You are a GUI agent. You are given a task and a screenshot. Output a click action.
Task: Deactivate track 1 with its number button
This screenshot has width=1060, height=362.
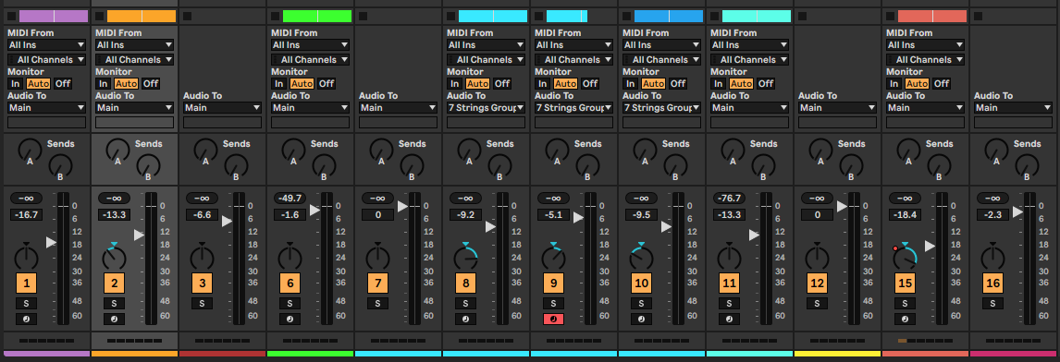tap(26, 283)
